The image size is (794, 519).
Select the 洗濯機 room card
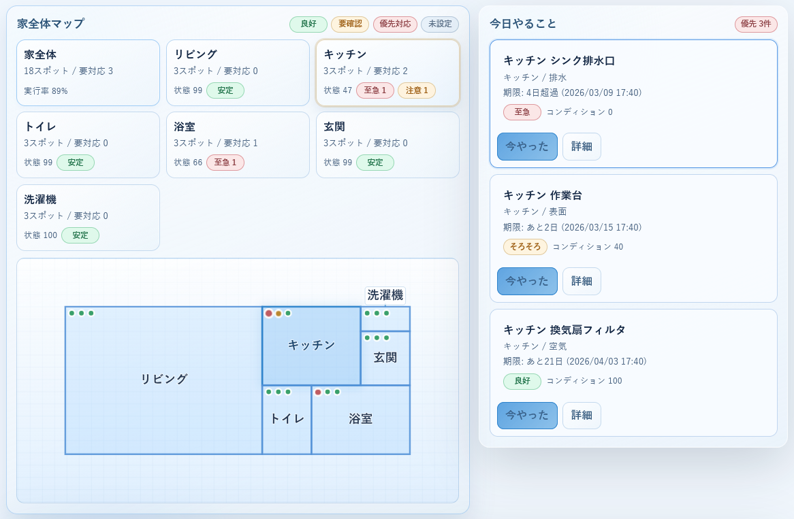[x=88, y=217]
